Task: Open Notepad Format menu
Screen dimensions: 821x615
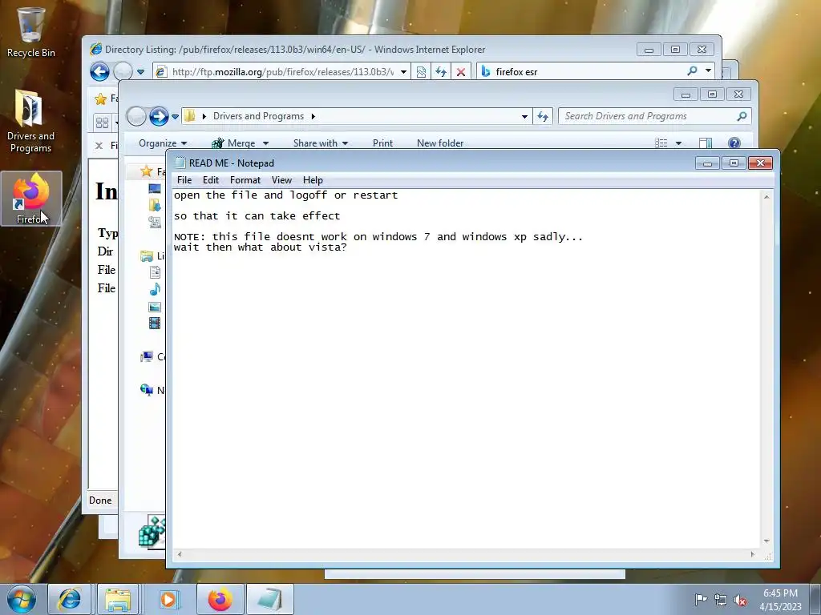Action: (x=245, y=180)
